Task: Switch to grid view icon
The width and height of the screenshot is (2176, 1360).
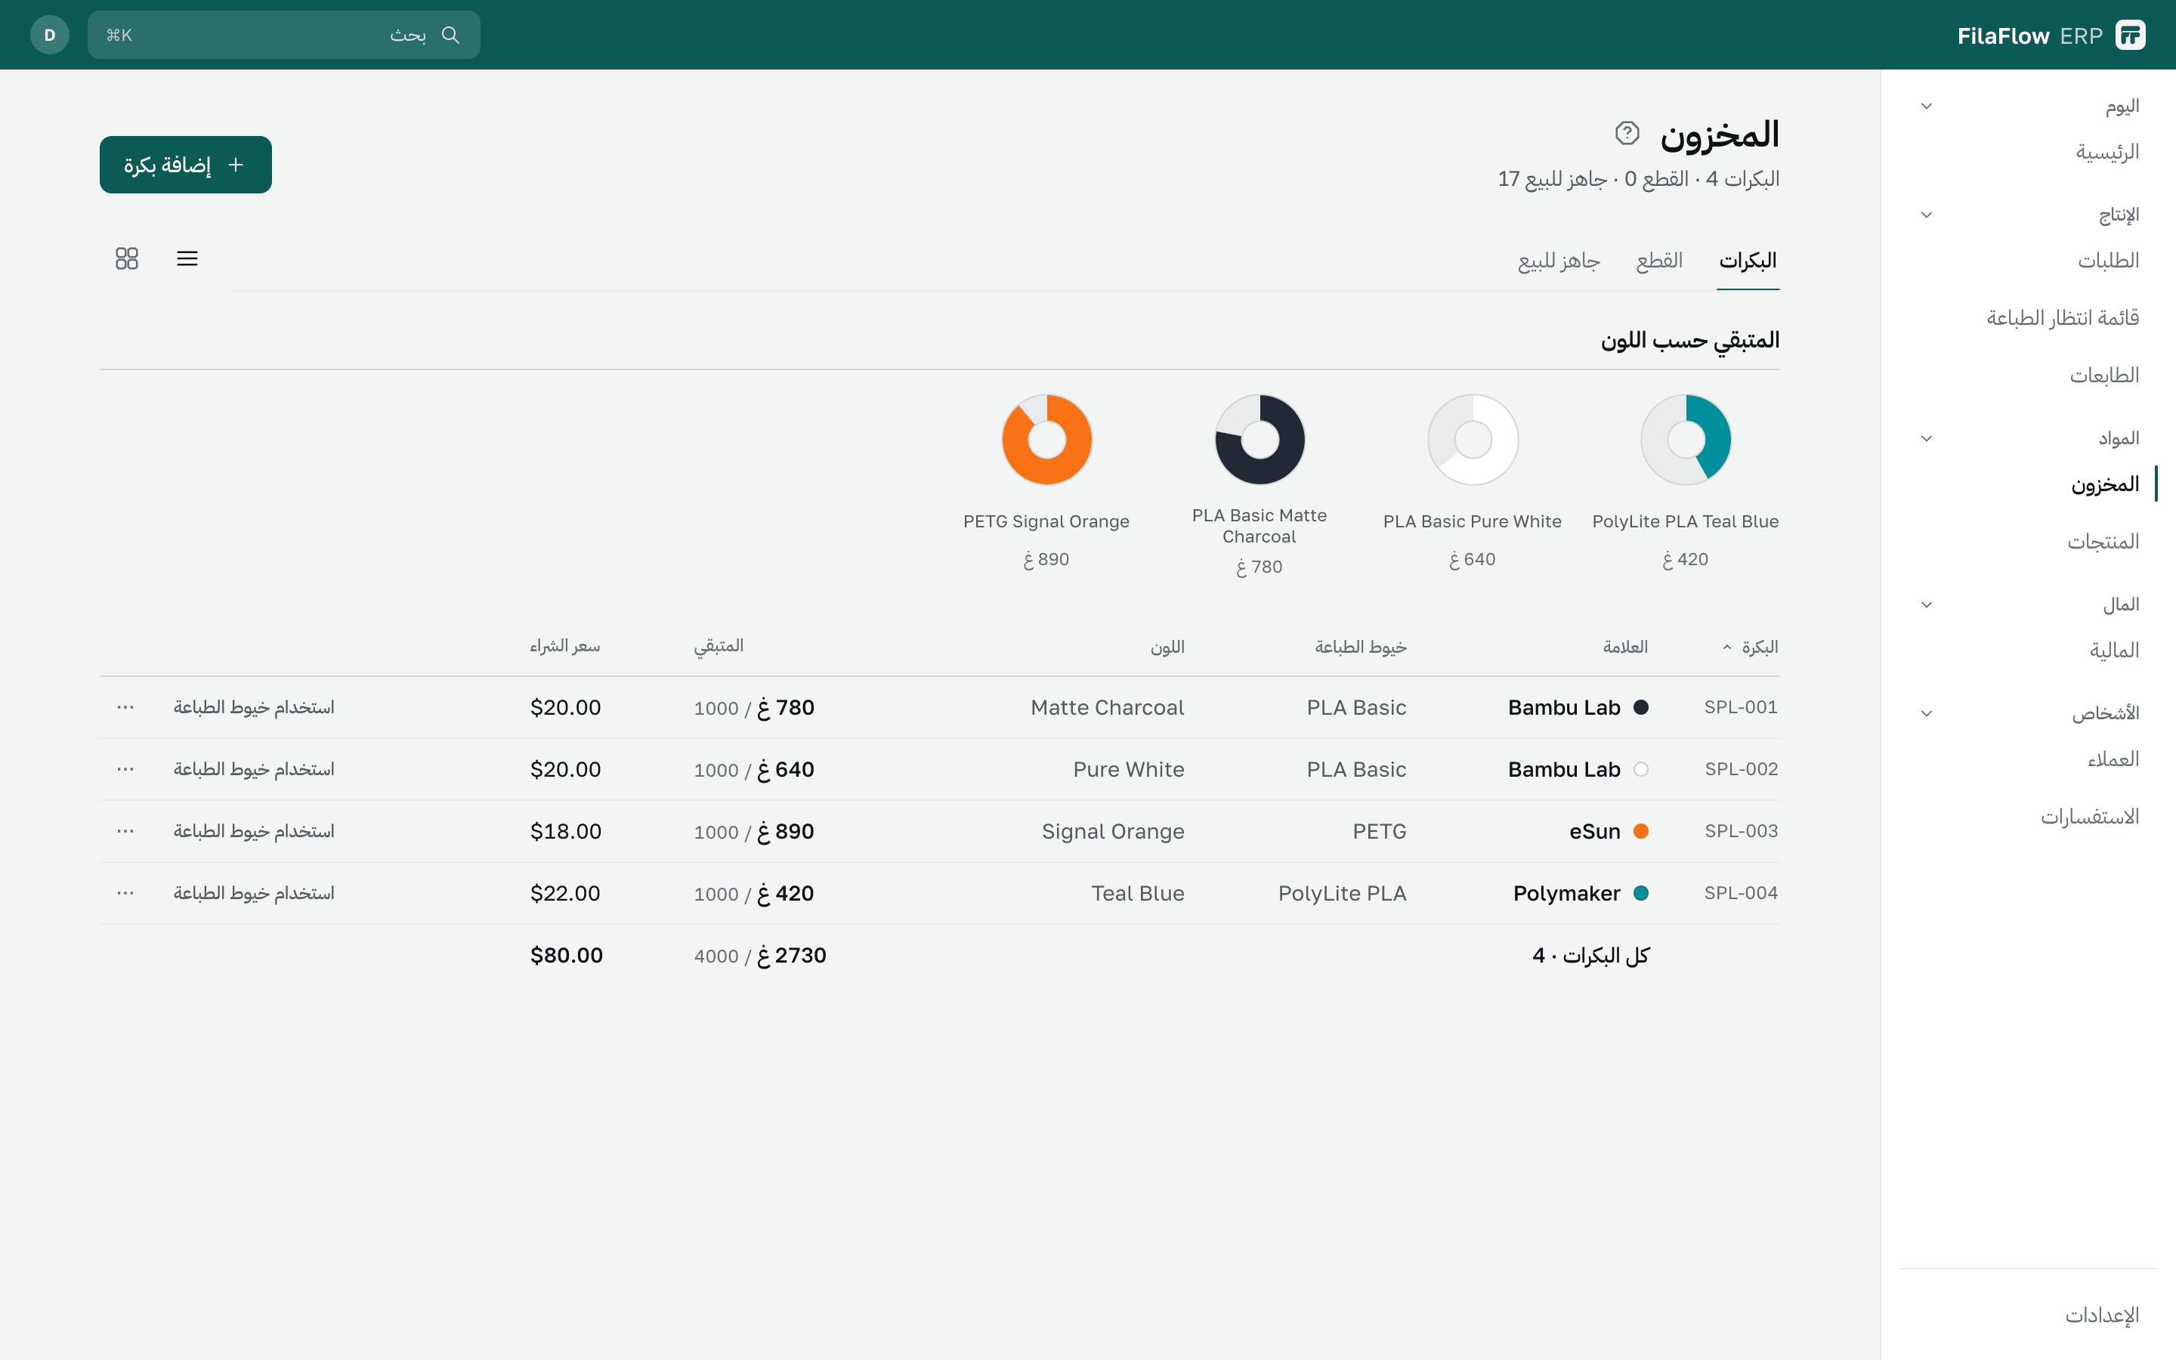Action: point(127,259)
